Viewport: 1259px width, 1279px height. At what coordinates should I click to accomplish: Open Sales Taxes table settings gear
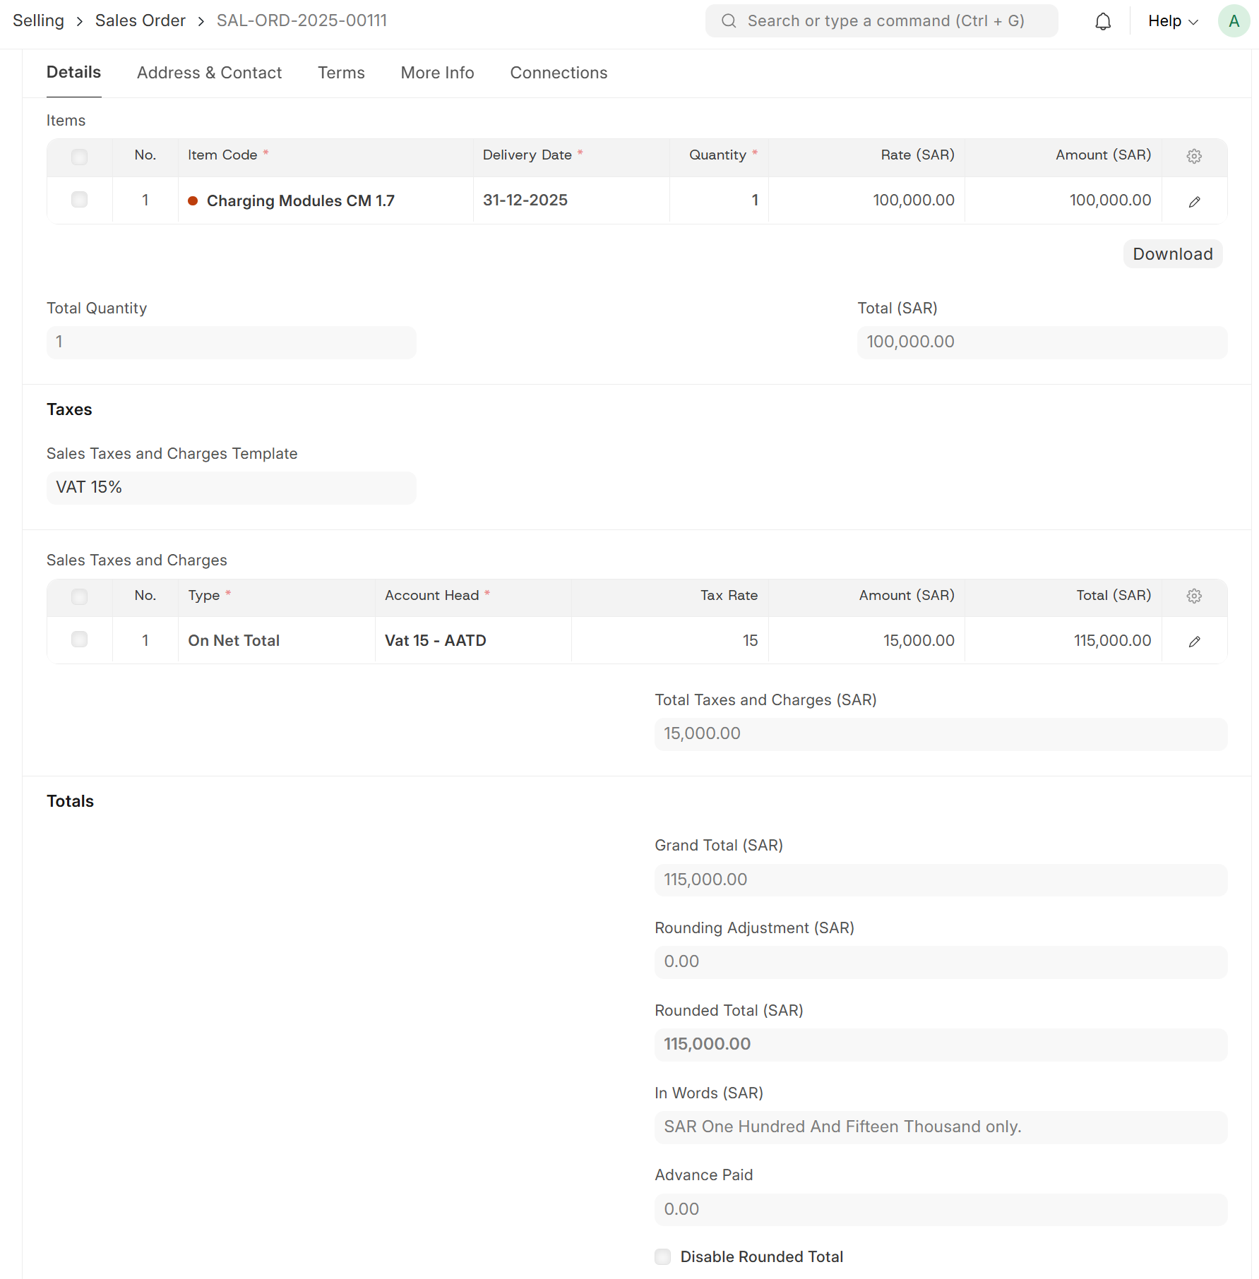point(1194,596)
